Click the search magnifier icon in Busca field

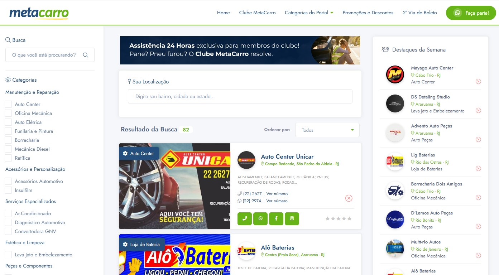(86, 55)
